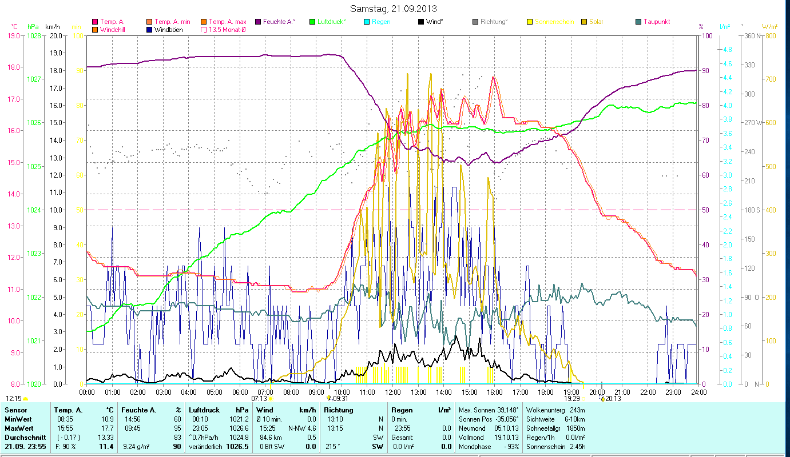The height and width of the screenshot is (457, 790).
Task: Click the blue Windböen legend swatch
Action: point(149,30)
